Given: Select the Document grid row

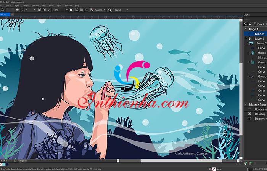Looking at the screenshot, I should 256,119.
